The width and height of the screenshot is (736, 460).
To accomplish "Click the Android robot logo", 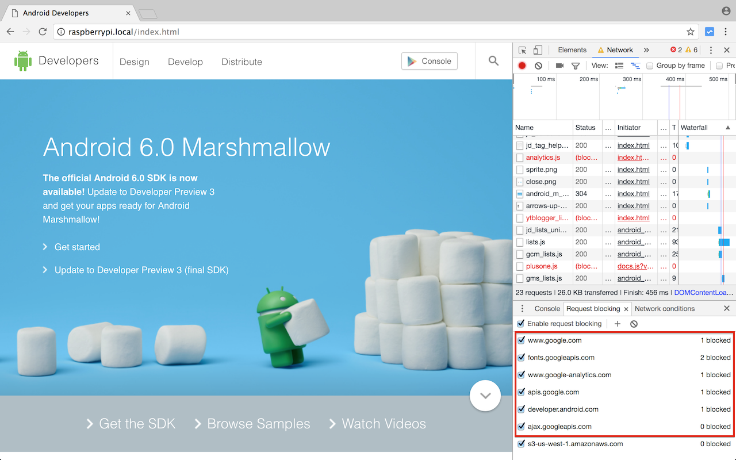I will (x=23, y=60).
